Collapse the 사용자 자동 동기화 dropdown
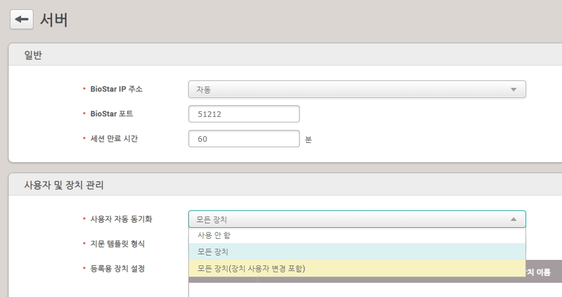Screen dimensions: 562x297 tap(356, 219)
